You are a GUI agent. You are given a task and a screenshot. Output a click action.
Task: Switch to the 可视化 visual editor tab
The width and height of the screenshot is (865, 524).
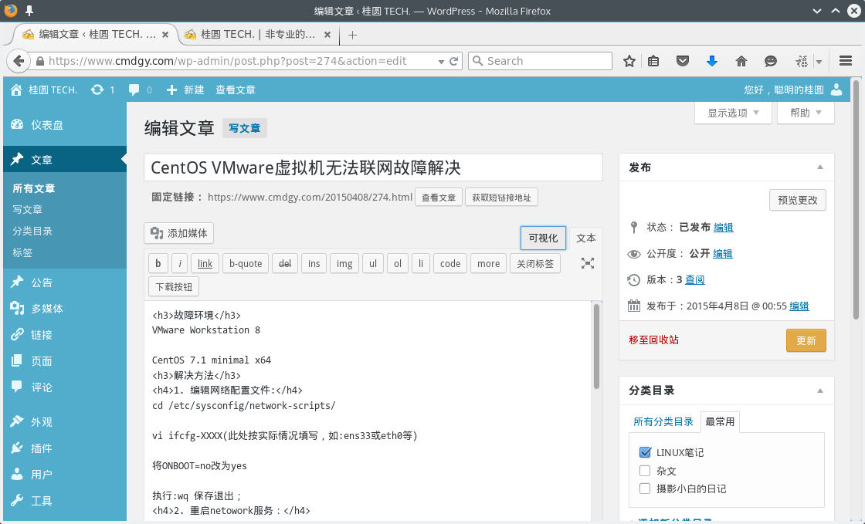tap(544, 238)
